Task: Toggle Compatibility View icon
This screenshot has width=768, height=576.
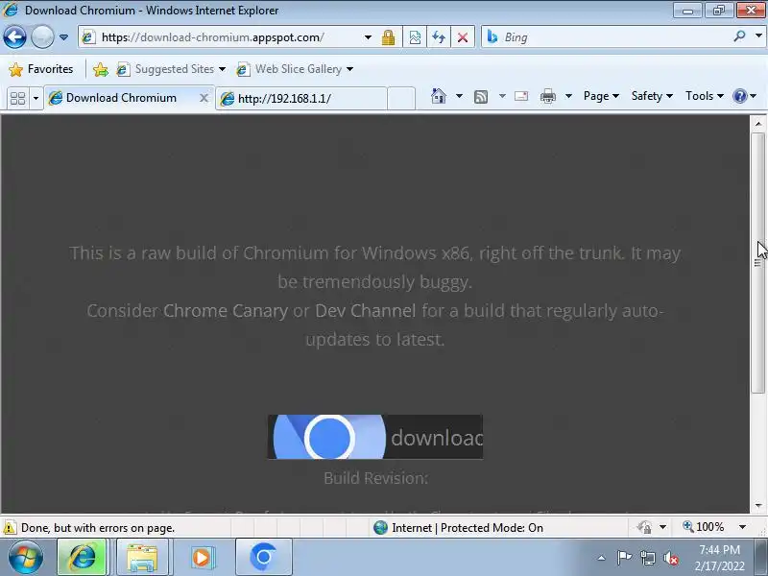Action: [415, 37]
